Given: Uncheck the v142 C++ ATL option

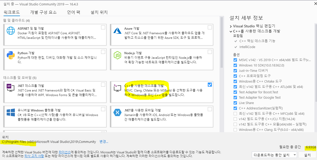Looking at the screenshot, I should 235,87.
